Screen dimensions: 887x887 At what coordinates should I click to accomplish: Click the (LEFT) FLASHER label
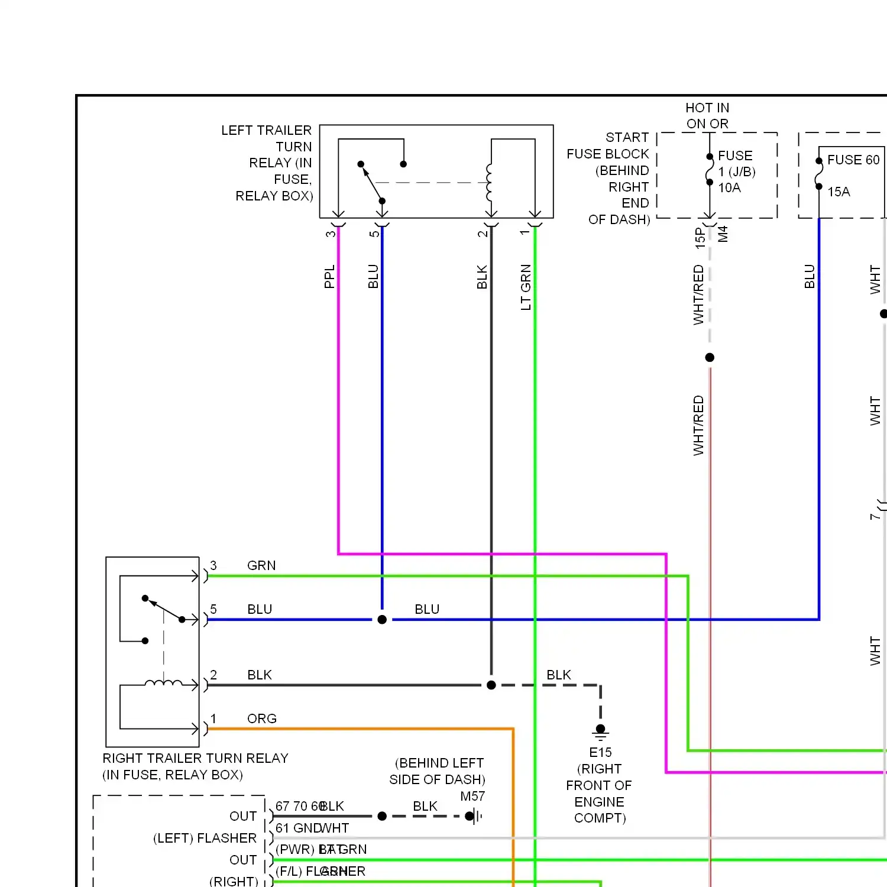[x=205, y=838]
